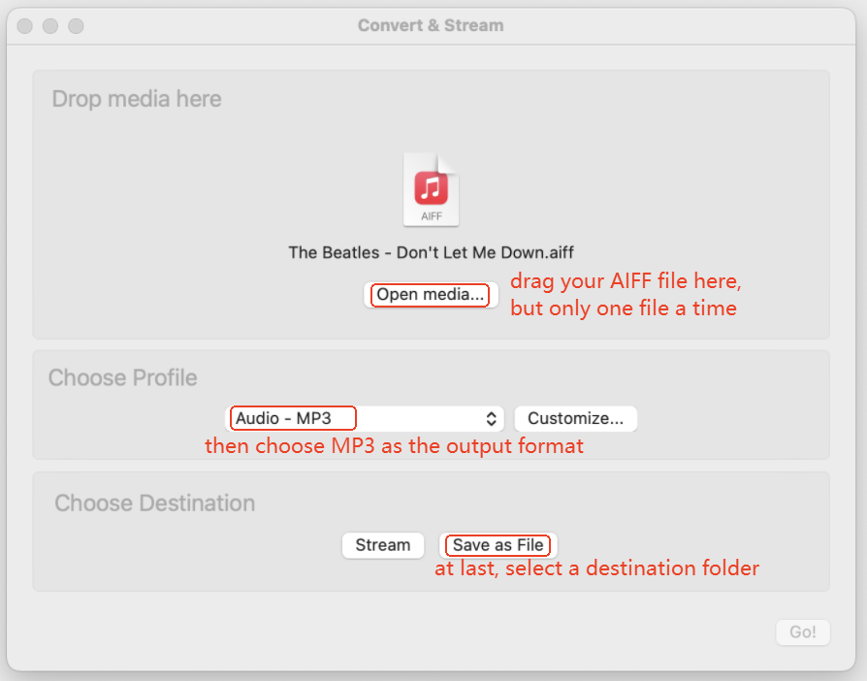The image size is (867, 681).
Task: Click the Convert & Stream title bar text
Action: tap(431, 25)
